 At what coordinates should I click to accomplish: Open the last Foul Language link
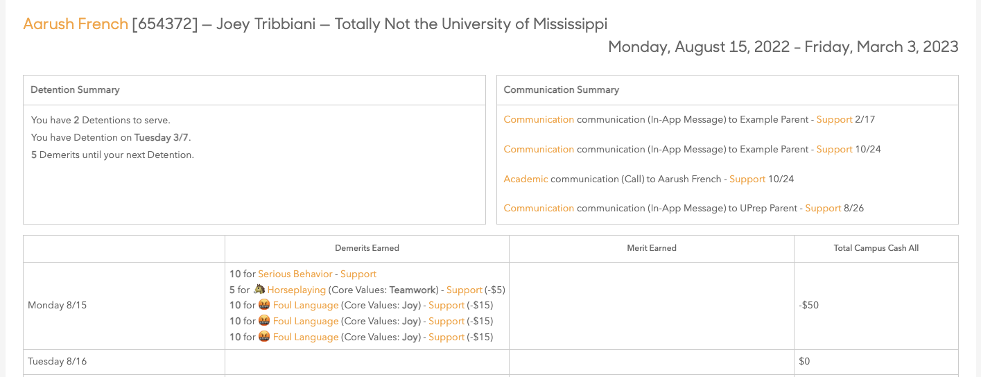(x=306, y=337)
